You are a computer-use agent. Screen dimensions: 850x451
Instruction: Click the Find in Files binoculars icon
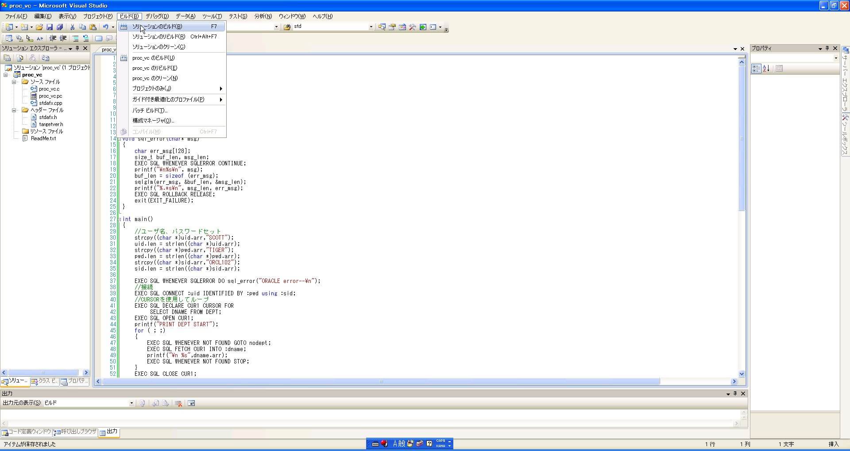tap(287, 27)
